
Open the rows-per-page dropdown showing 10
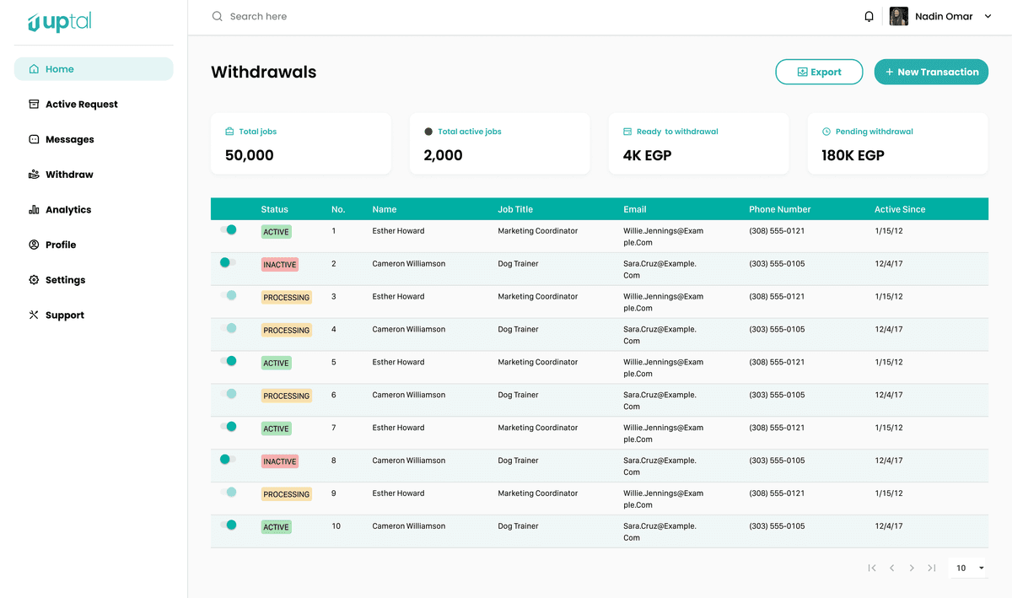tap(966, 568)
